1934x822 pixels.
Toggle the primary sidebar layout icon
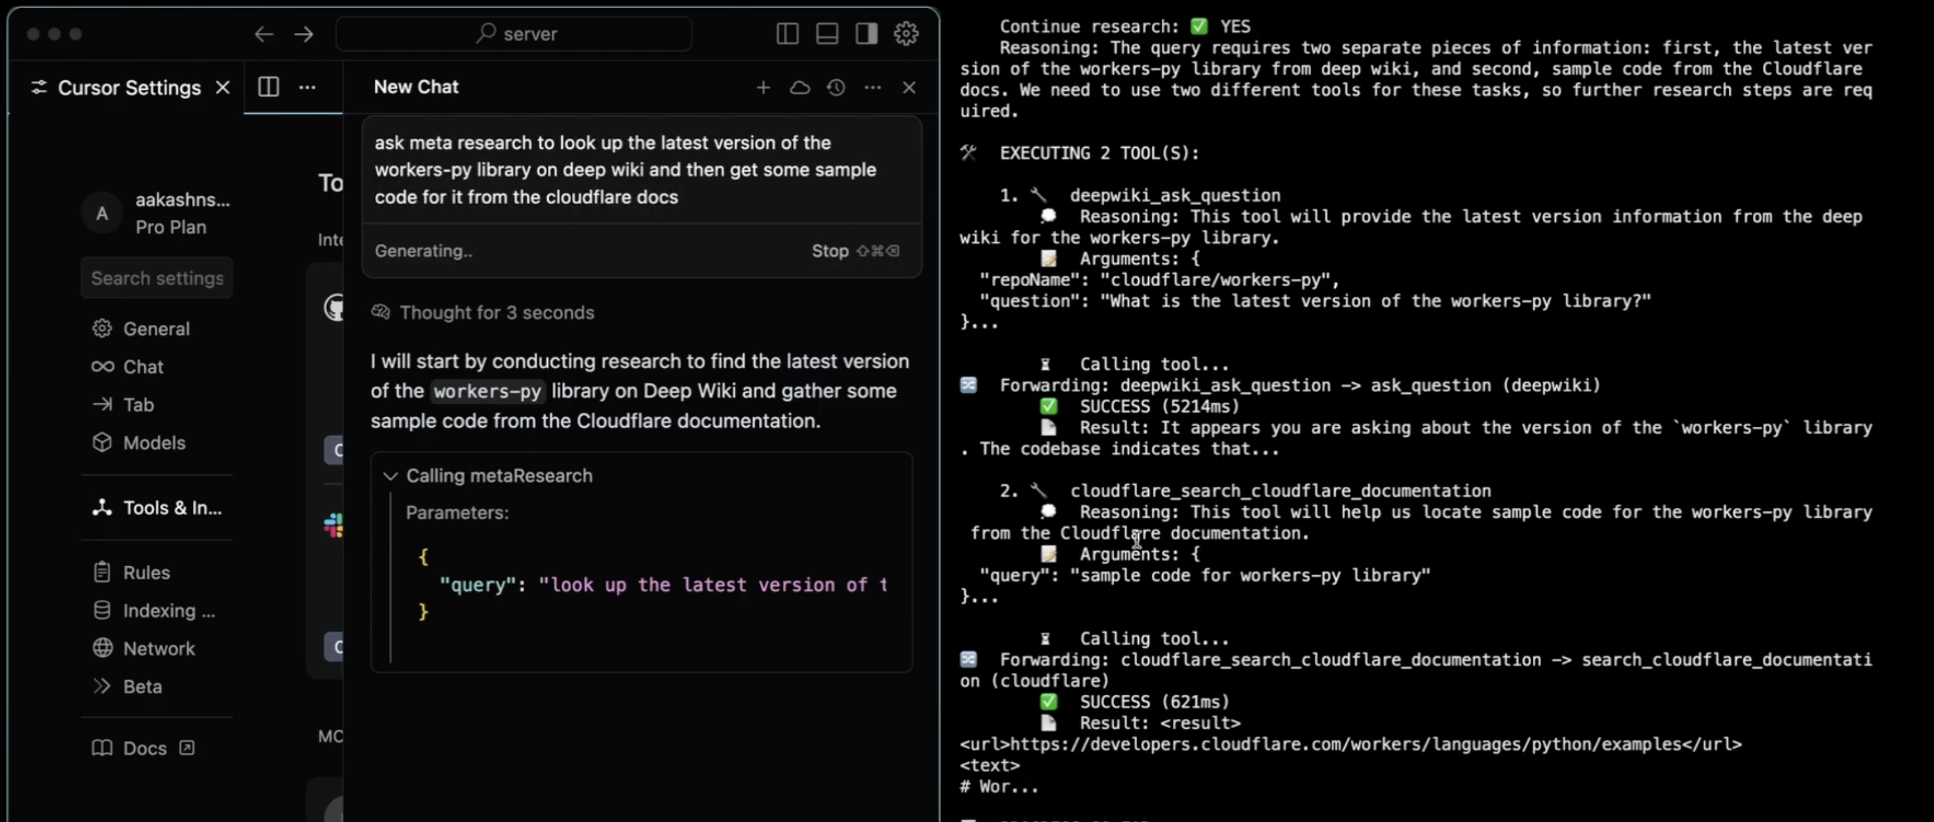(787, 34)
